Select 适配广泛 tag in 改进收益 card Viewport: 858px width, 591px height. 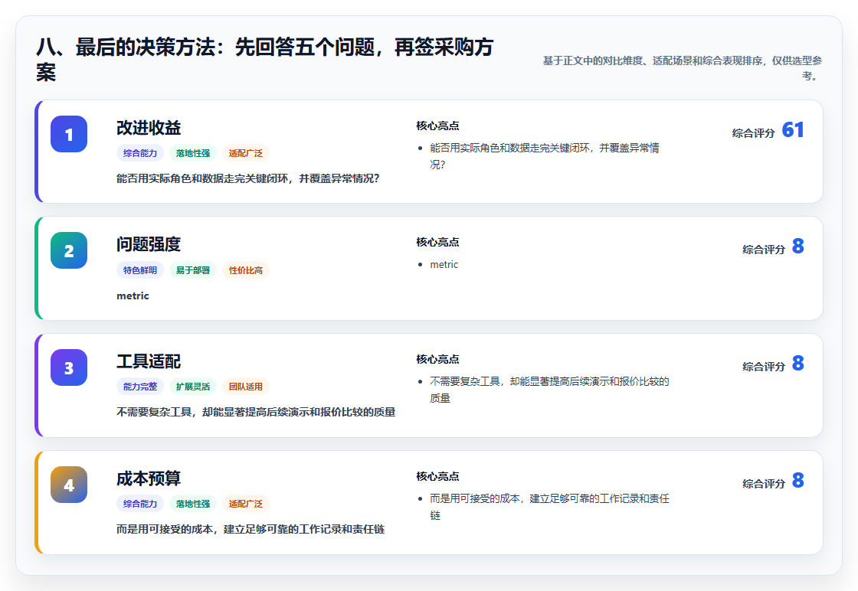tap(246, 153)
